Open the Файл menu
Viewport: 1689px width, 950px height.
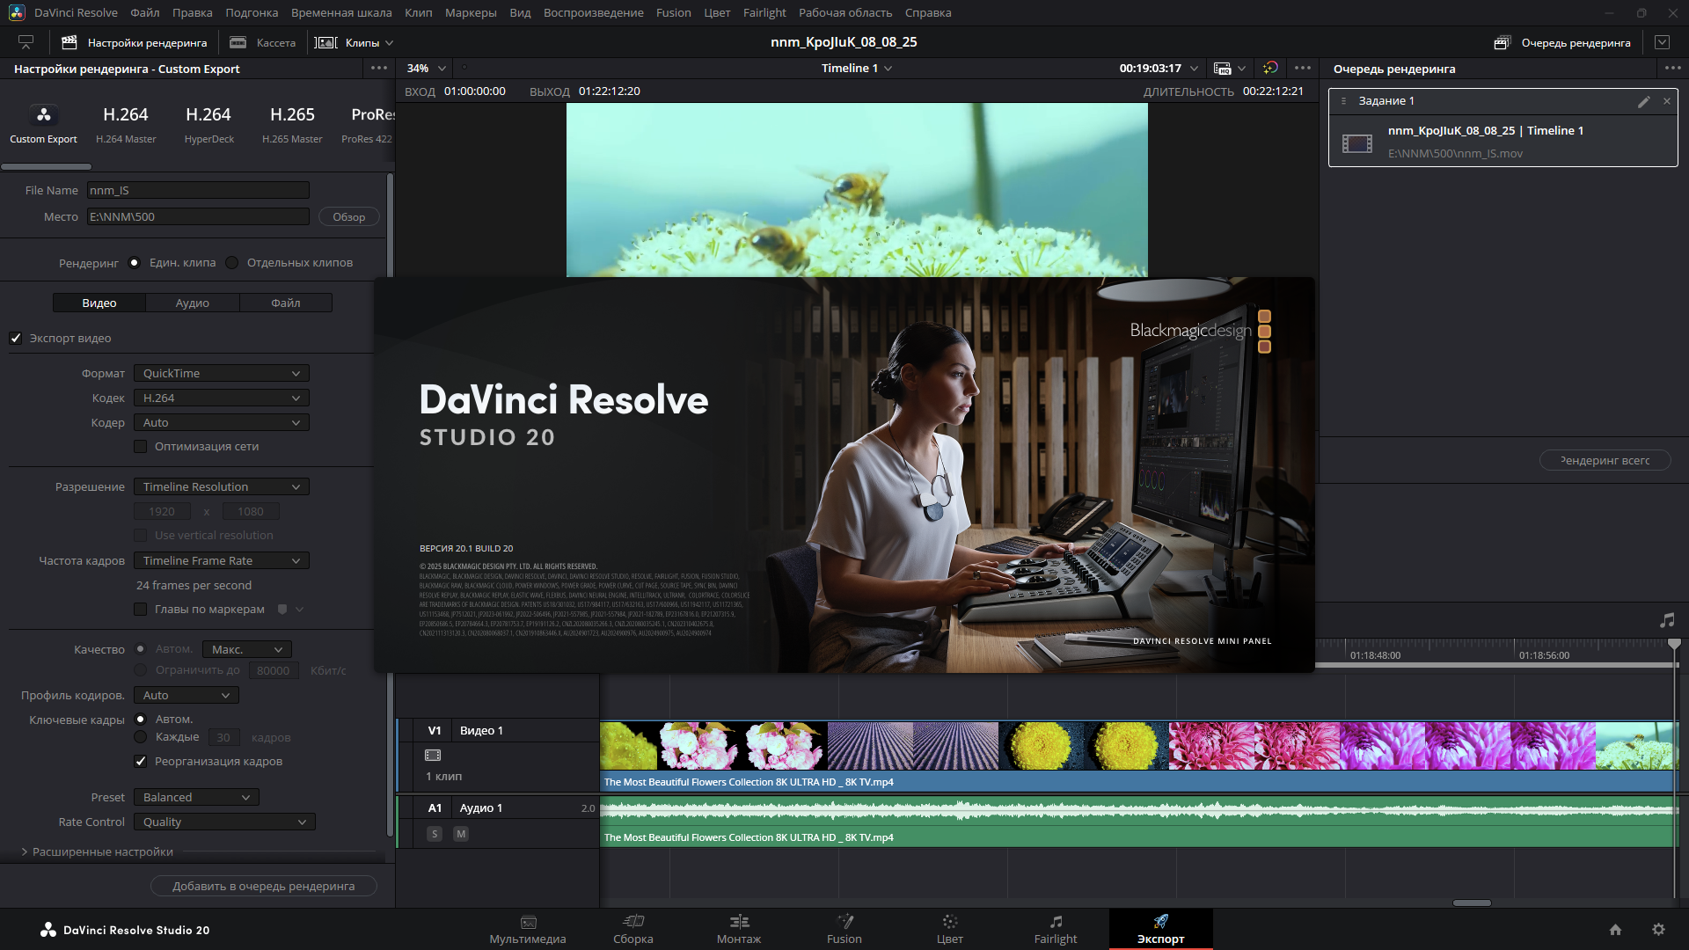pyautogui.click(x=145, y=12)
